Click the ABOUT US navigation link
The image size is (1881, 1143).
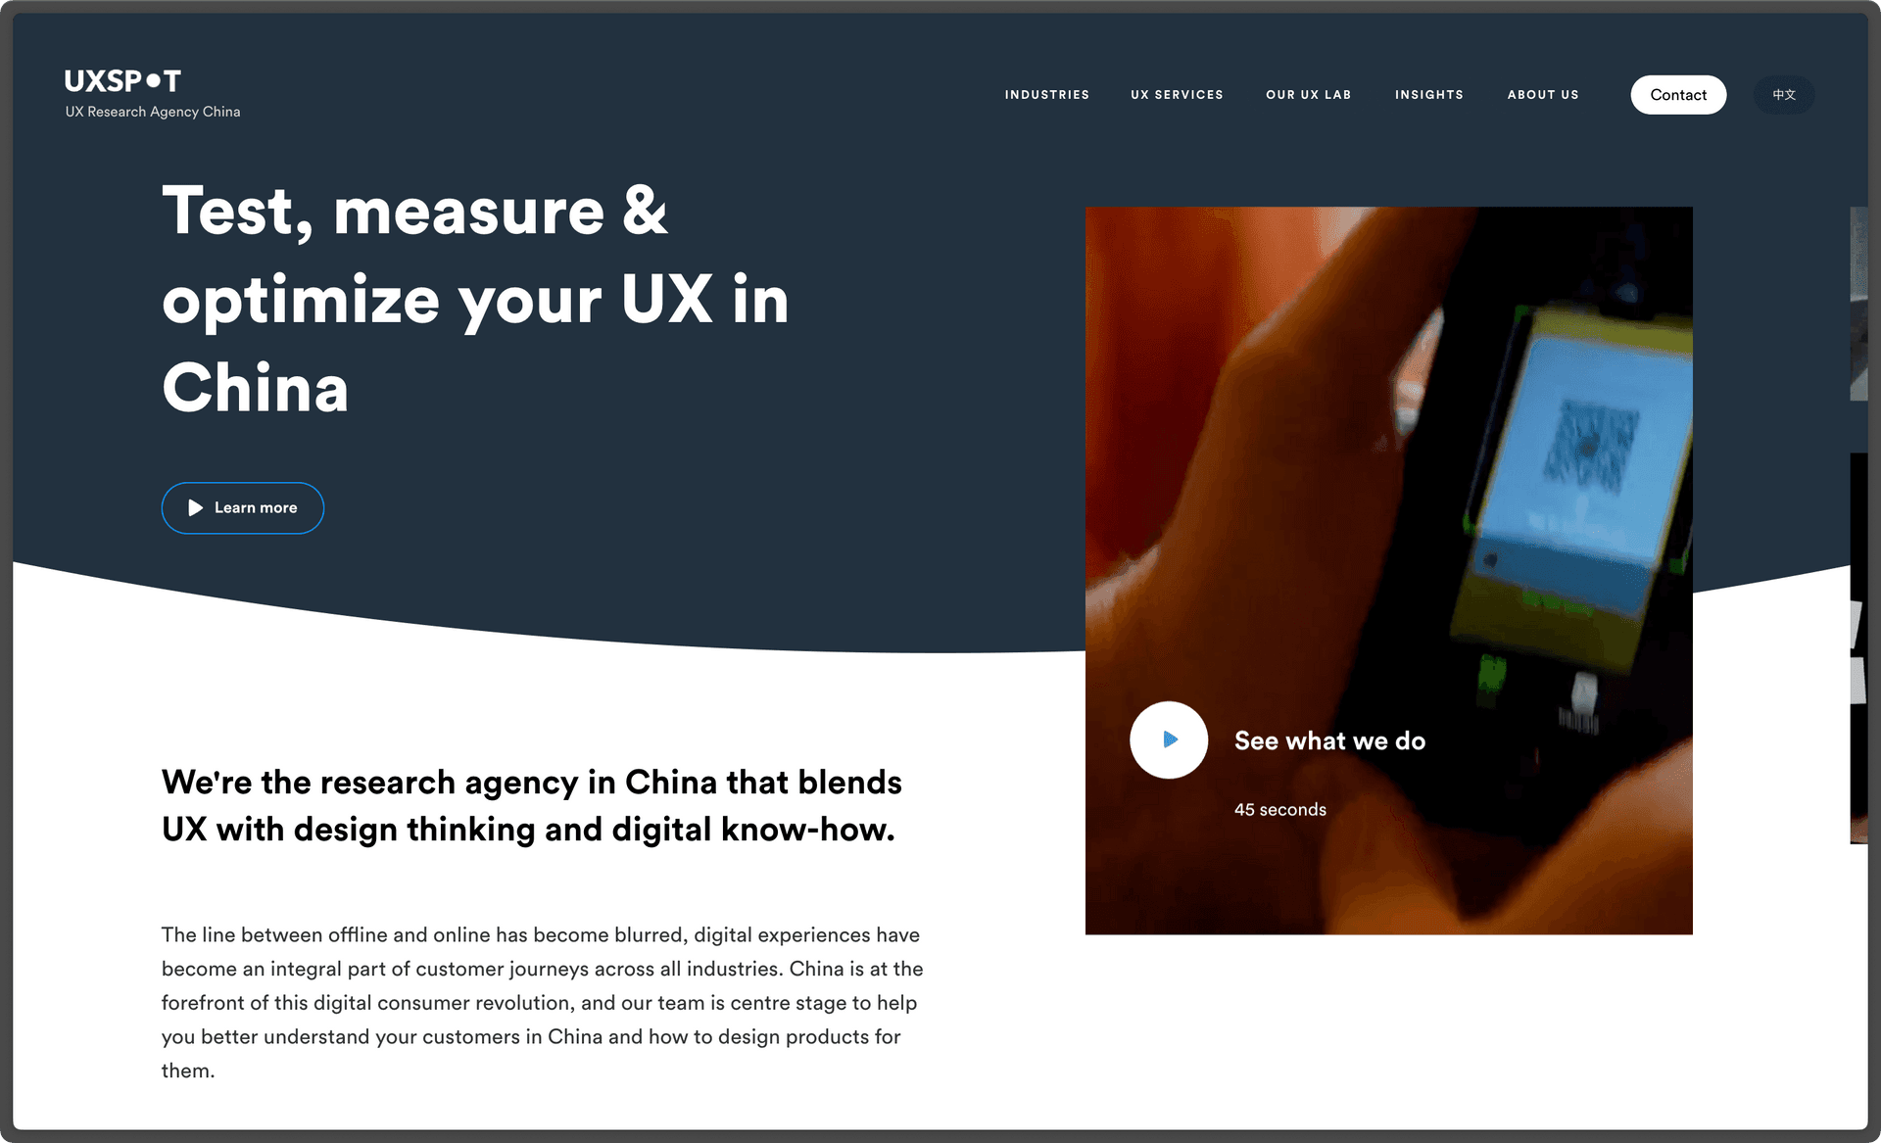point(1542,94)
